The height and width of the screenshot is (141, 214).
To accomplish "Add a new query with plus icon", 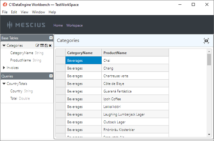I will (x=51, y=76).
